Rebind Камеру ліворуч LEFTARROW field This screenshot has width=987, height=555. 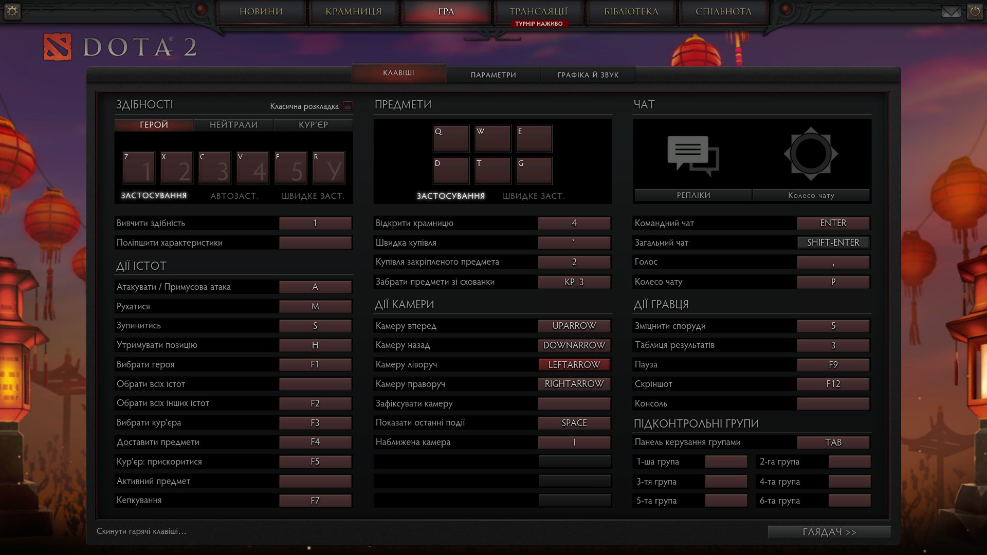[x=574, y=364]
